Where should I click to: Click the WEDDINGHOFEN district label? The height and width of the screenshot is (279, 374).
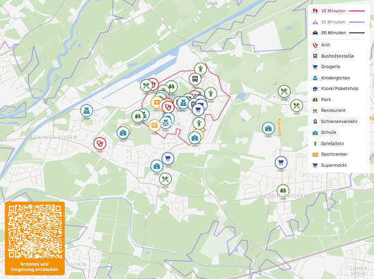(x=283, y=196)
